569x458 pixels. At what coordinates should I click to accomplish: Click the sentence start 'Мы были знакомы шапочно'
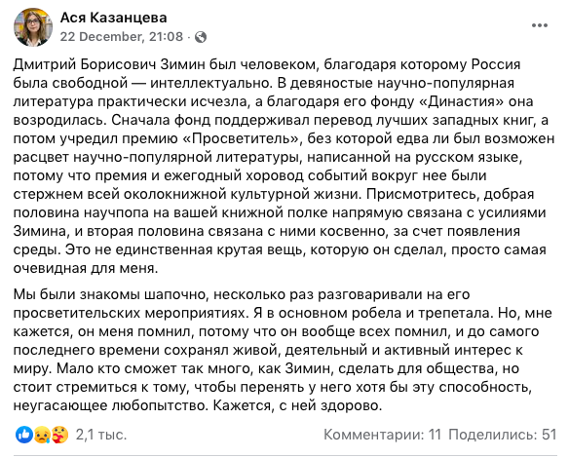click(x=109, y=294)
